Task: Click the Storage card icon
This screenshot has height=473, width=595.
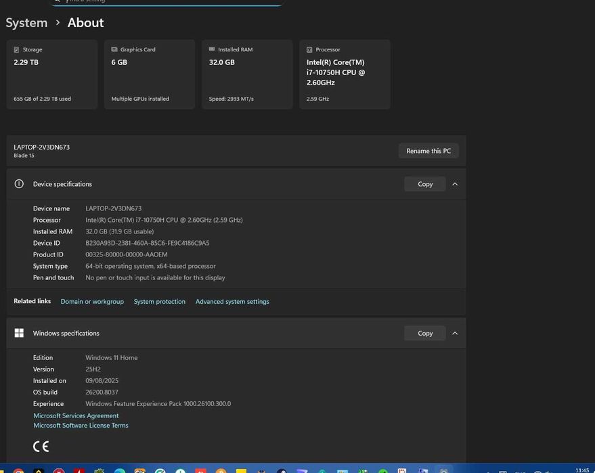Action: coord(16,49)
